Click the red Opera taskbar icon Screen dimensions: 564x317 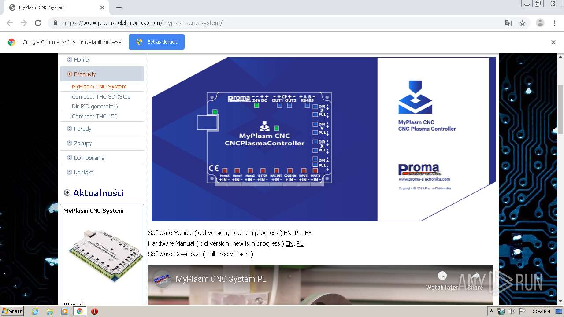94,311
